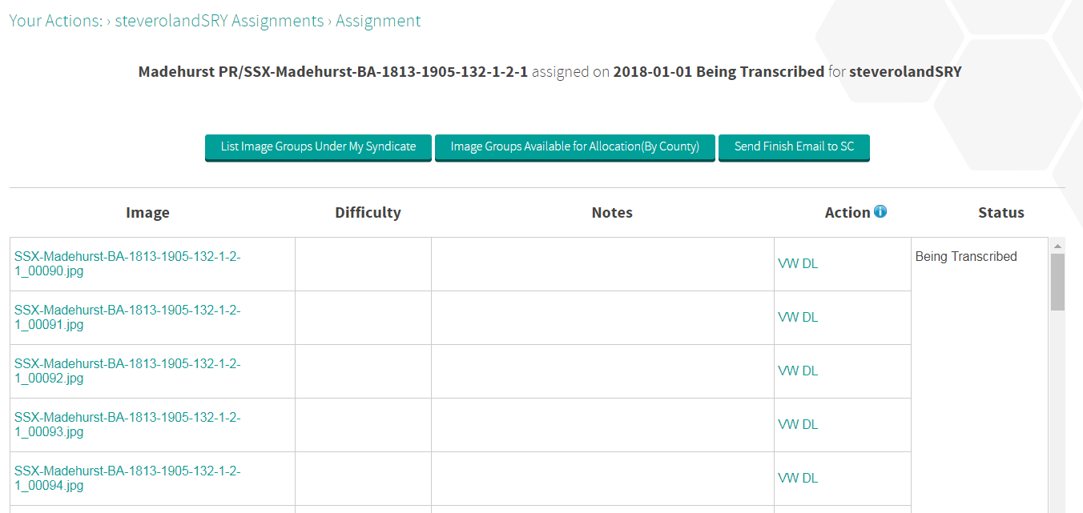Click Send Finish Email to SC button
This screenshot has height=513, width=1083.
click(794, 147)
